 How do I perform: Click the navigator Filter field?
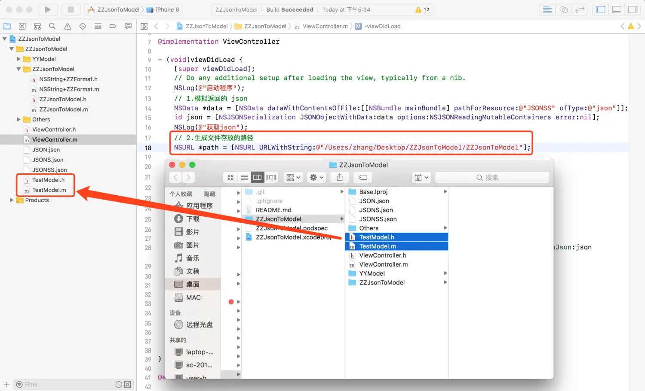tap(64, 385)
